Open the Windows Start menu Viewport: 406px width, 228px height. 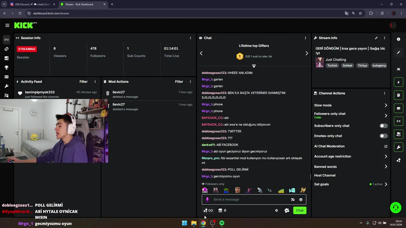pos(184,223)
